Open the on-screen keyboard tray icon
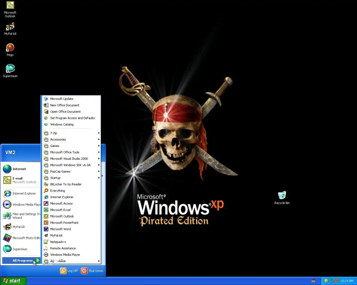Screen dimensions: 357x285 pos(313,281)
